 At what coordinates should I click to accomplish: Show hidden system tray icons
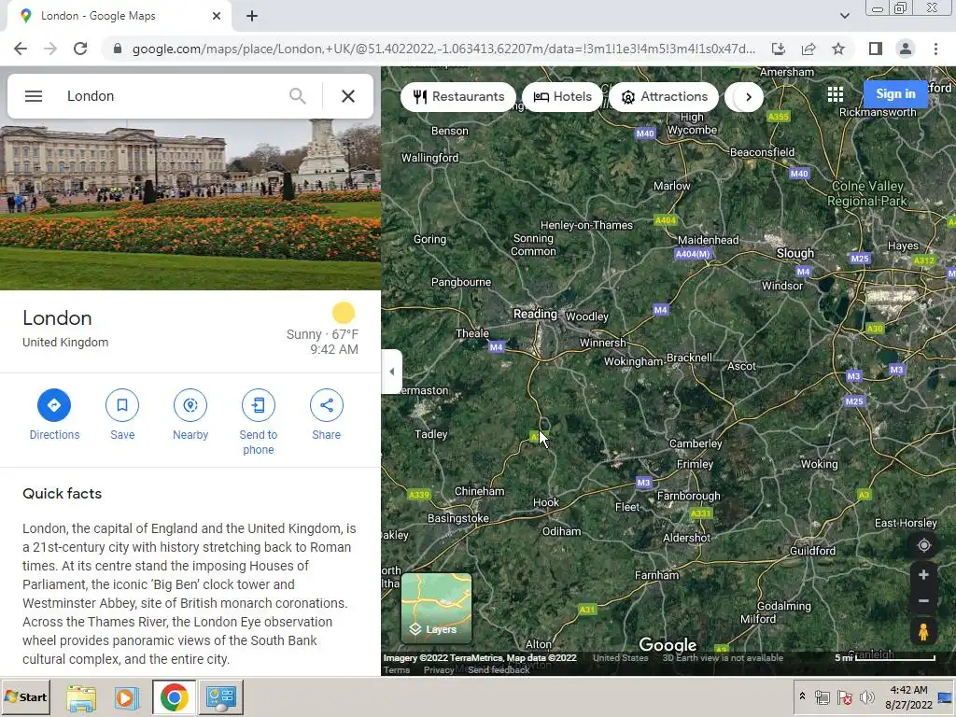802,696
